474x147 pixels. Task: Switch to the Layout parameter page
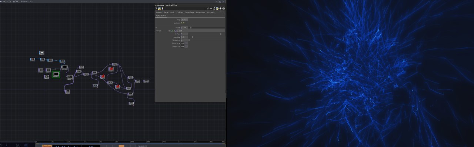pyautogui.click(x=159, y=12)
